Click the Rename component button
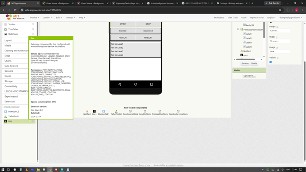The image size is (306, 172). [245, 63]
